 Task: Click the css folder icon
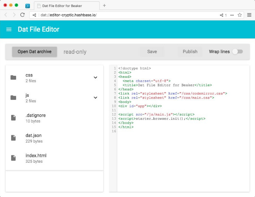click(13, 78)
